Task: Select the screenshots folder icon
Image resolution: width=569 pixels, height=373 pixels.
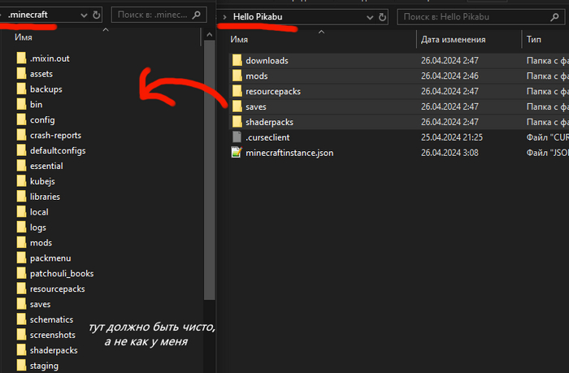Action: pos(21,335)
